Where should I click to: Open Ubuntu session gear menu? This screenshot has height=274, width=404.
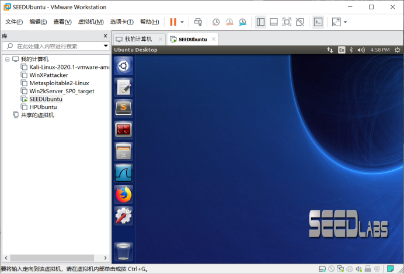(398, 50)
